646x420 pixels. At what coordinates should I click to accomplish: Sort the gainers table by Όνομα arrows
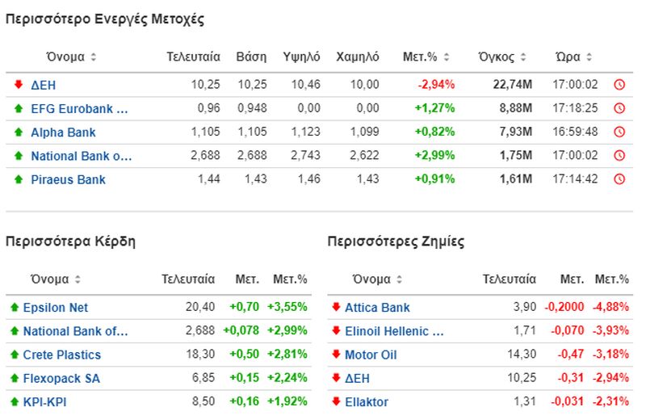pyautogui.click(x=78, y=279)
